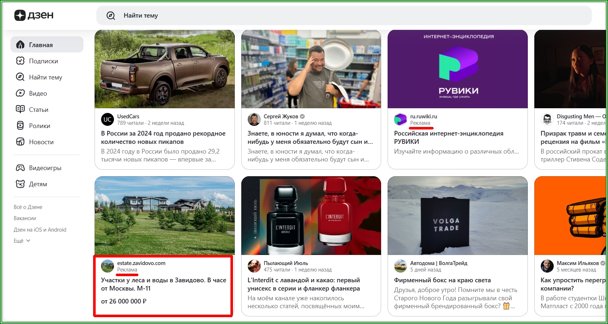
Task: Click the ru.ruwiki.ru avatar icon
Action: point(401,119)
